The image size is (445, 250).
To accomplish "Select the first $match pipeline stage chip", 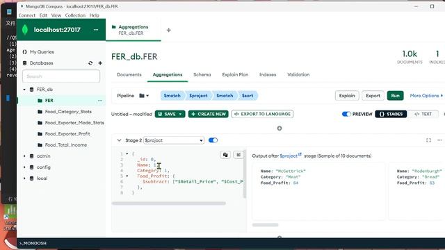I will pos(172,96).
